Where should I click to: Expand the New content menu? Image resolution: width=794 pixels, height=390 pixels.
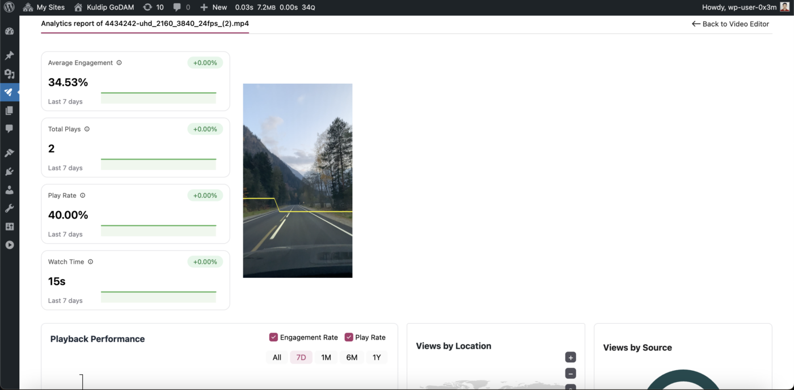(x=213, y=7)
